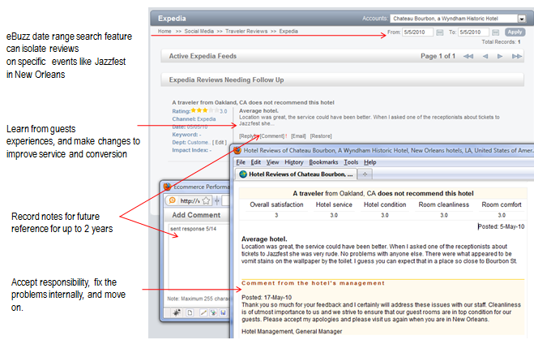Click the Channel: Expedia link
The image size is (534, 340).
[194, 119]
